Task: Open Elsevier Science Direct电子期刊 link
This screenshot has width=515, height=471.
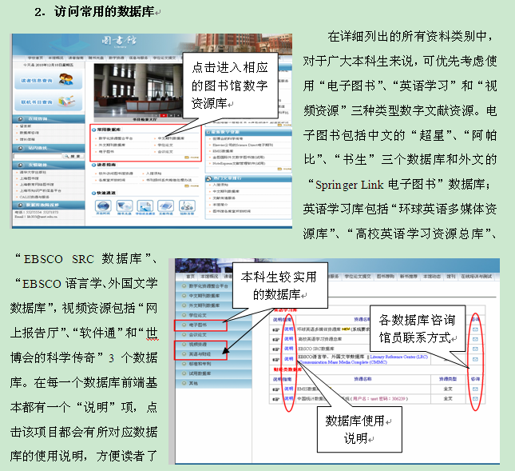Action: tap(243, 145)
